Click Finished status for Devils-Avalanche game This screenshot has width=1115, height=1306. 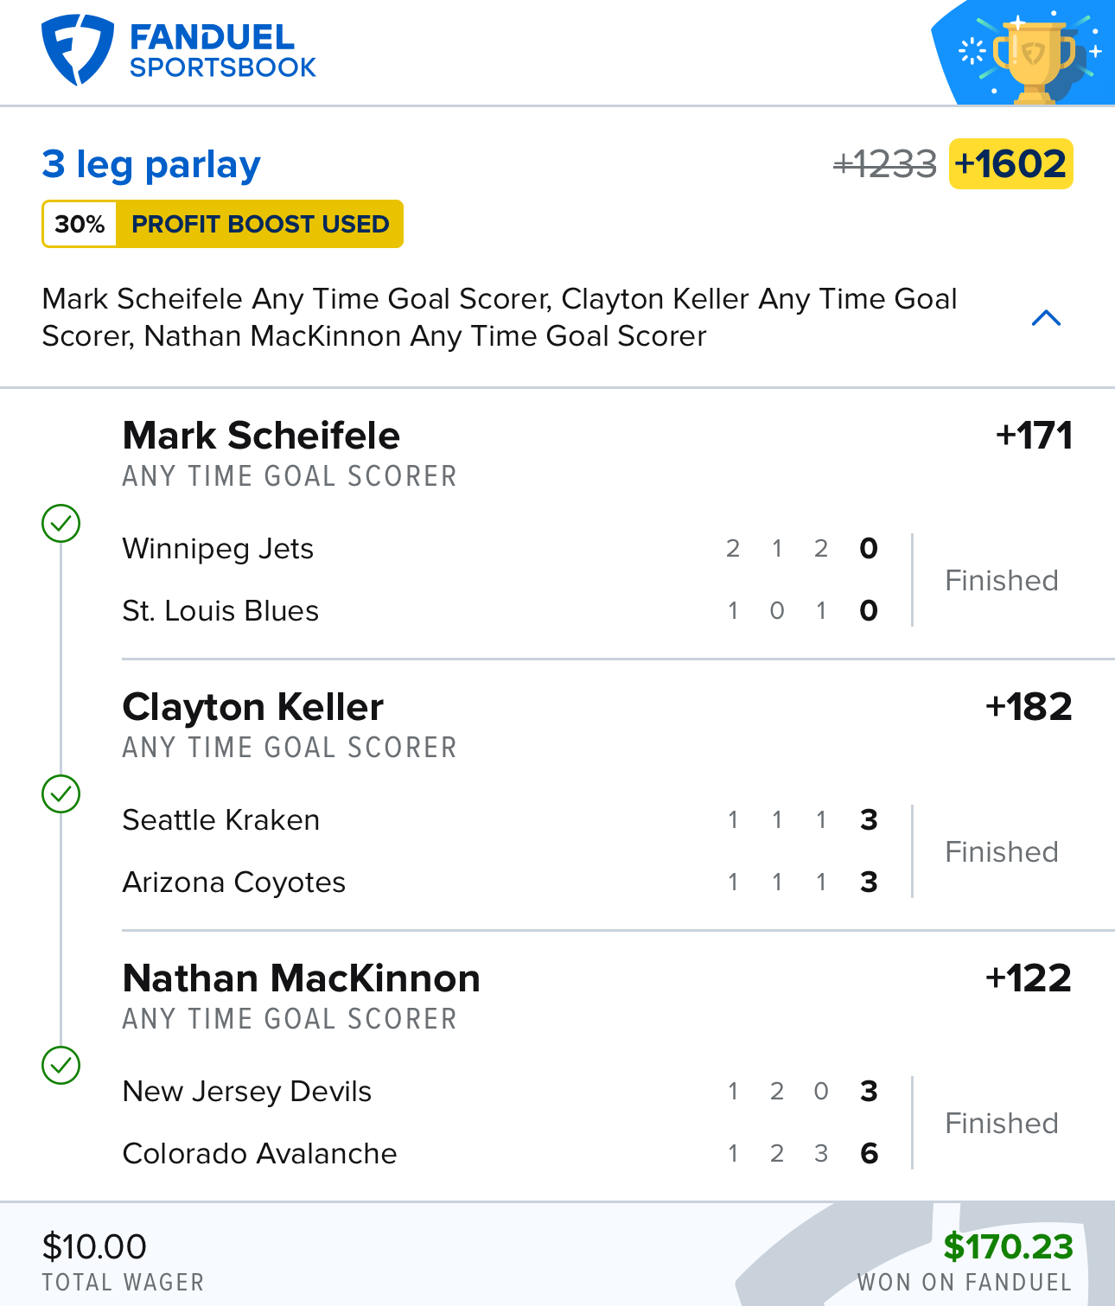pos(1002,1123)
